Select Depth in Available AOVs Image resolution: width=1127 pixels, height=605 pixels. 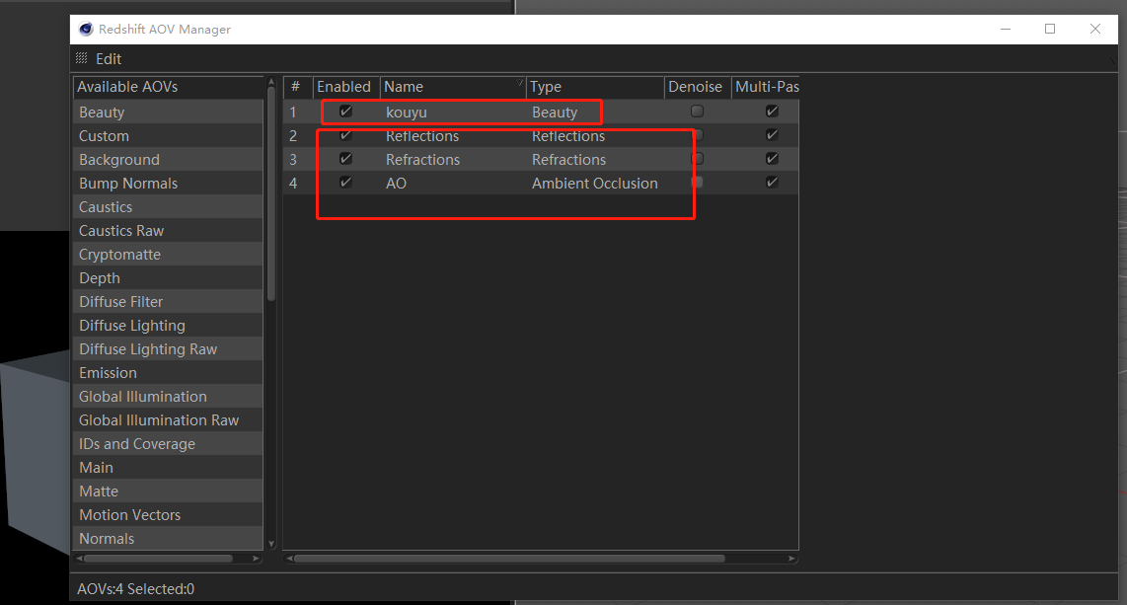168,278
